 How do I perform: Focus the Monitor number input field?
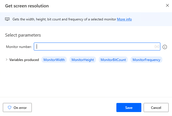[x=94, y=47]
